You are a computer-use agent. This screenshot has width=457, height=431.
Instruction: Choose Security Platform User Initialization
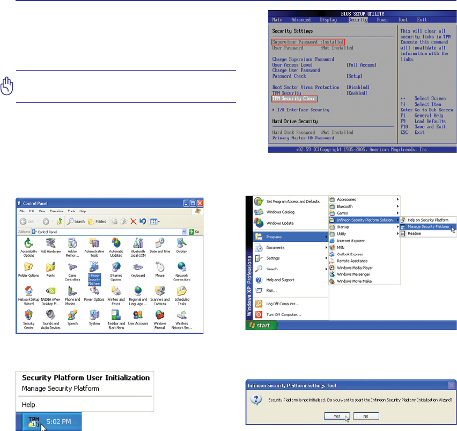tap(86, 378)
